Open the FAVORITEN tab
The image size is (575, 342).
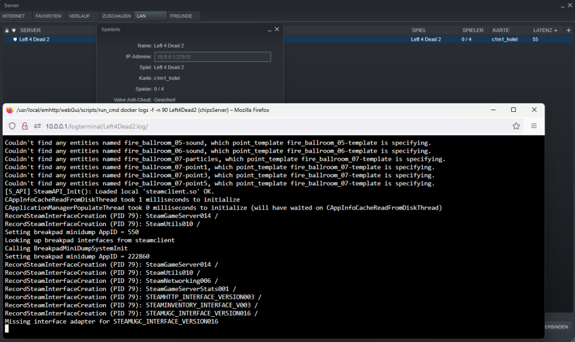(x=48, y=16)
